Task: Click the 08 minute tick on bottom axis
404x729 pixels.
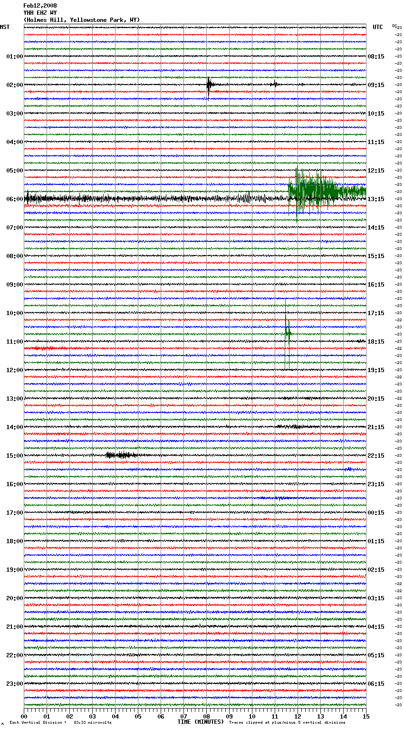Action: (206, 716)
